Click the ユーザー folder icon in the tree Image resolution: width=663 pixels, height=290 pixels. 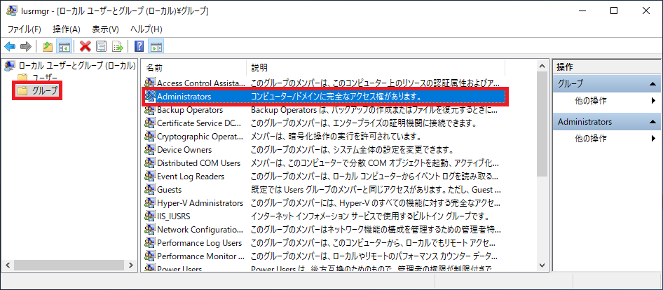22,78
